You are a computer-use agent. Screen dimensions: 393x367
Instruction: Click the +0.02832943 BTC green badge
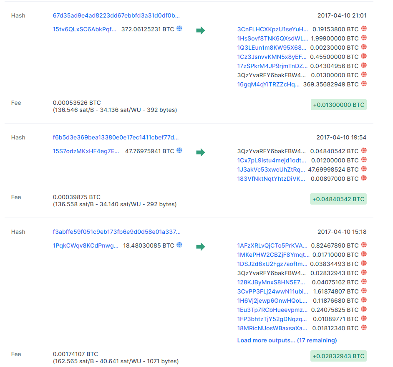pyautogui.click(x=338, y=356)
